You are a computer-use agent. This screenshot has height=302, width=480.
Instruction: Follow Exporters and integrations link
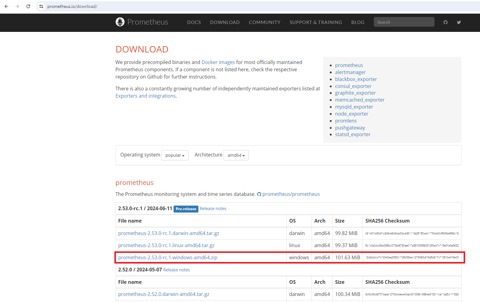point(146,96)
